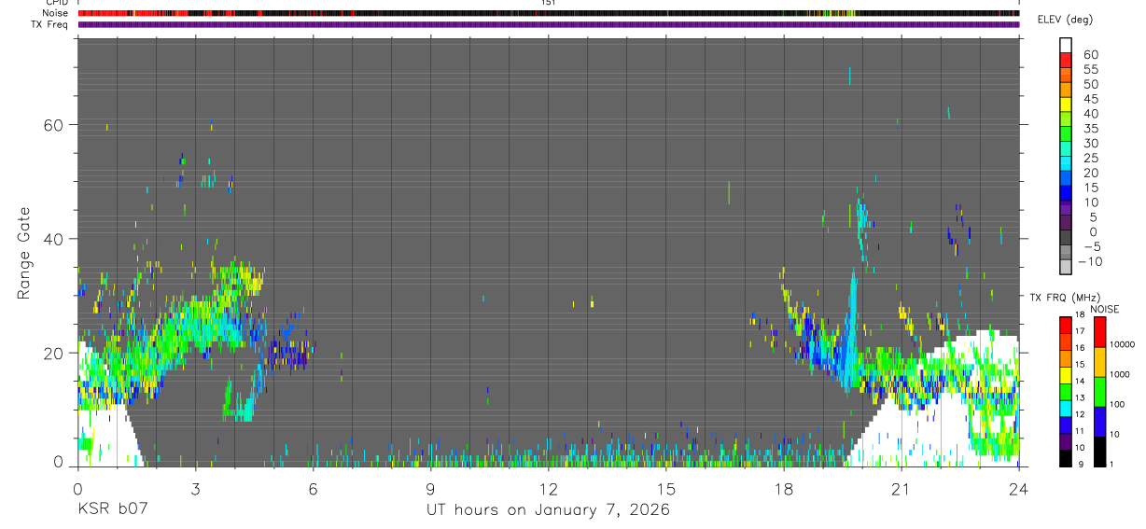The image size is (1146, 529).
Task: Select the cyan 25-degree elevation color block
Action: click(x=1066, y=163)
